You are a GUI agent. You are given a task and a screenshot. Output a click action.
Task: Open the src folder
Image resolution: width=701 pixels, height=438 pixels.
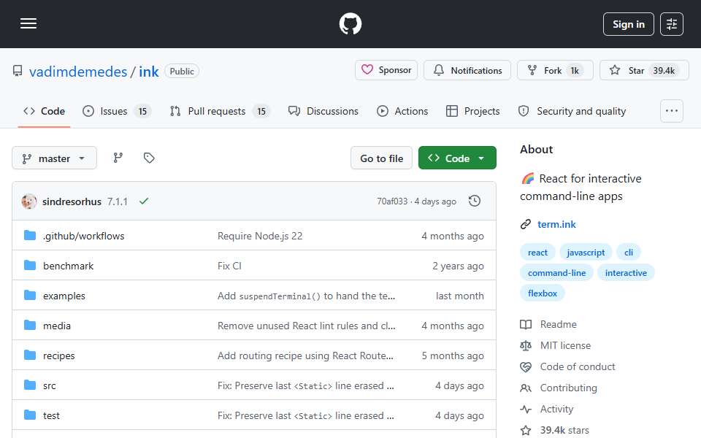50,385
